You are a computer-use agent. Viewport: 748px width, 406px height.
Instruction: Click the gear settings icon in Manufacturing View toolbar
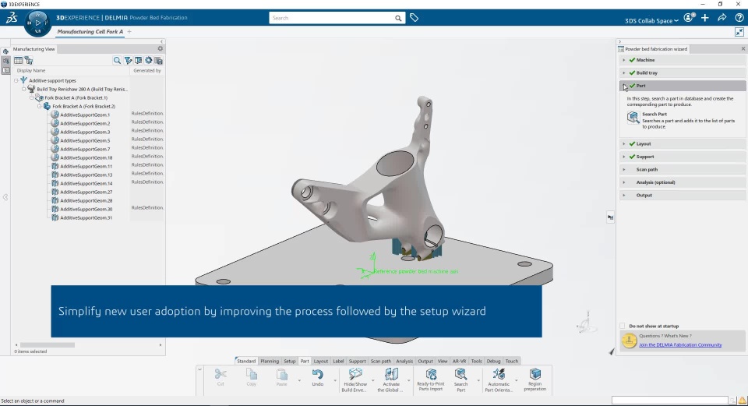(149, 61)
